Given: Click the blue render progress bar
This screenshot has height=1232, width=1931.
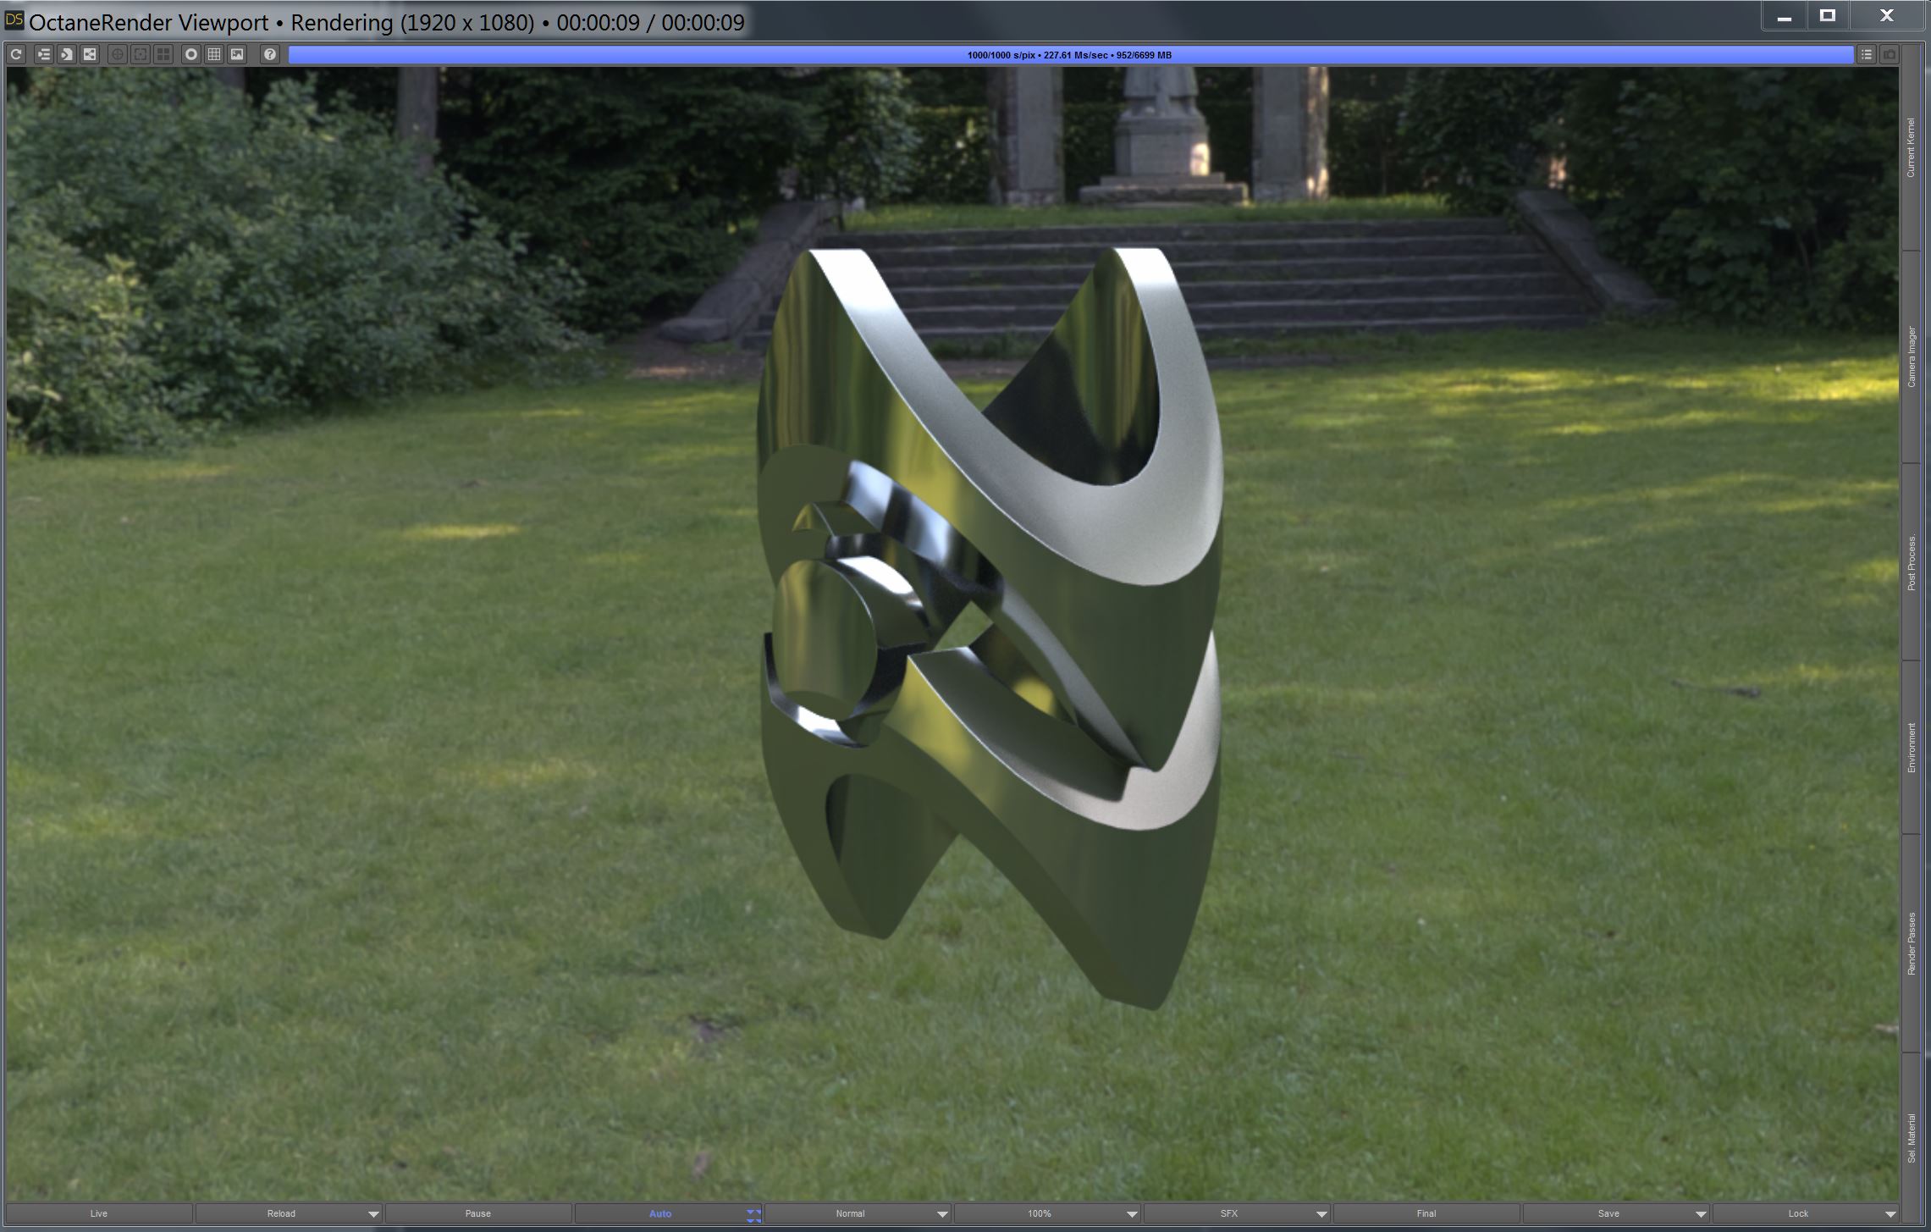Looking at the screenshot, I should click(1070, 55).
